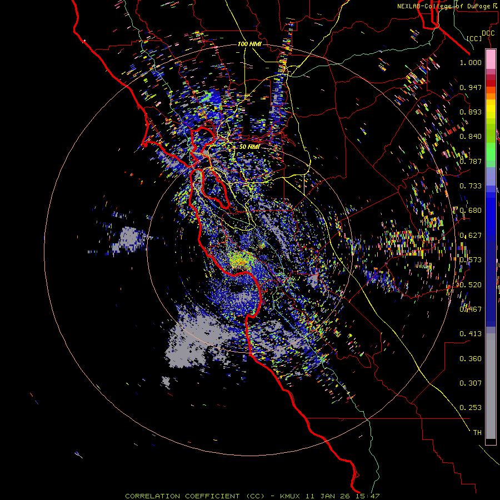Viewport: 500px width, 500px height.
Task: Select the 0.840 scale value
Action: (x=471, y=137)
